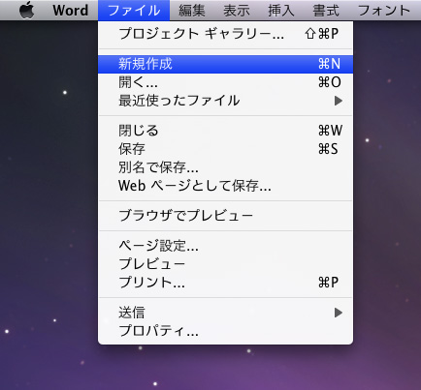Expand 最近使ったファイル submenu
The height and width of the screenshot is (390, 421).
225,101
